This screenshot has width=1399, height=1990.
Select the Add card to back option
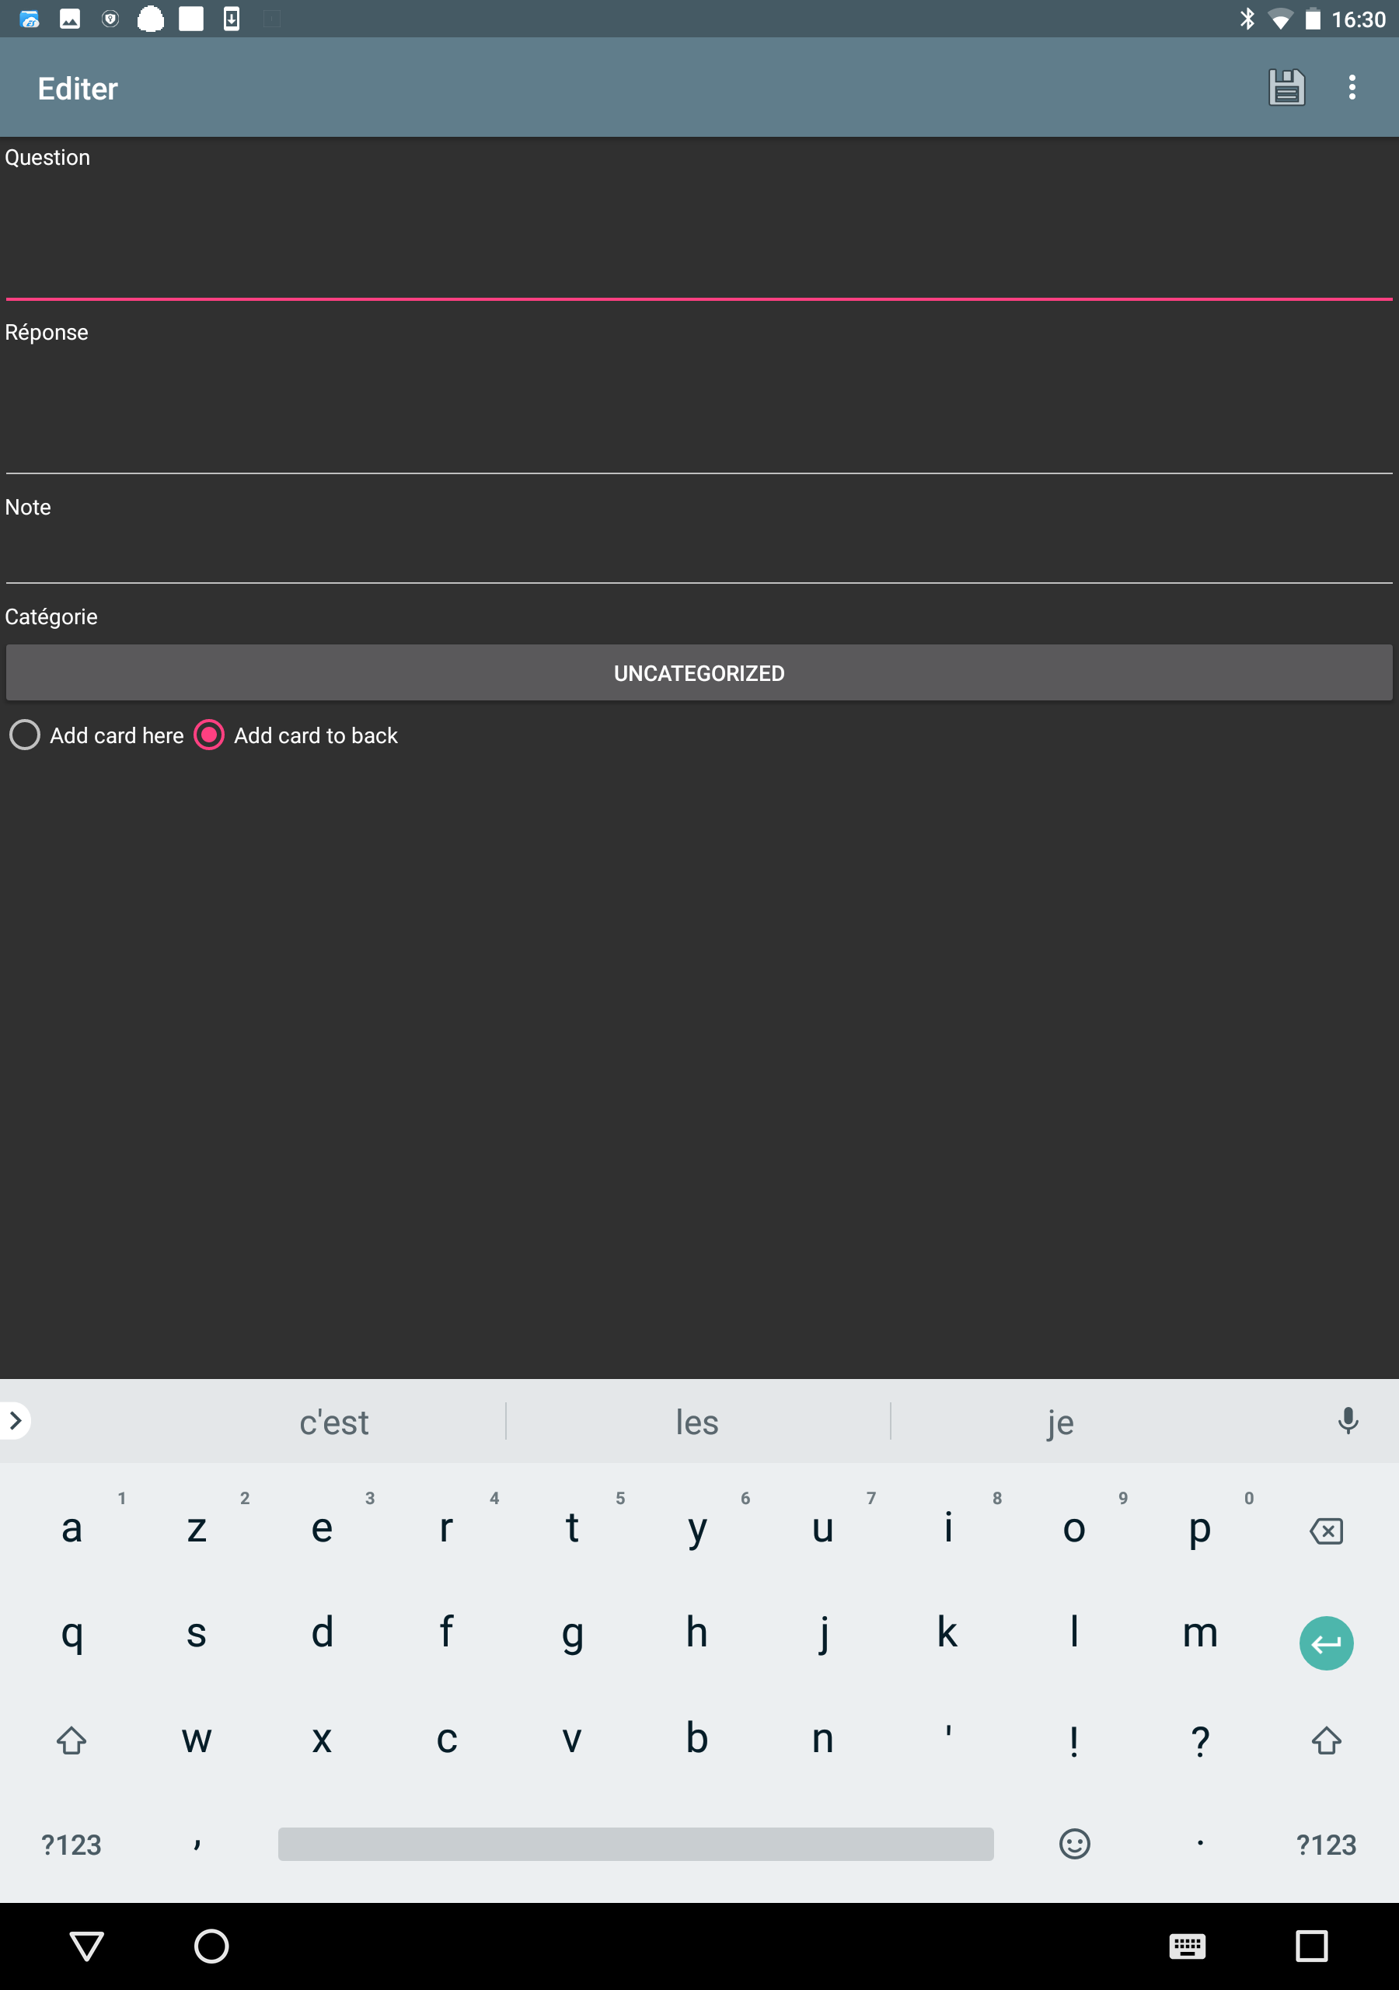tap(296, 735)
